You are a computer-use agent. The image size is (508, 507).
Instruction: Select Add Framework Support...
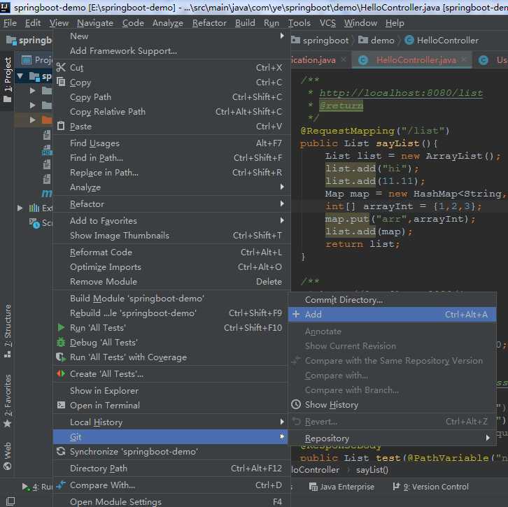[170, 51]
